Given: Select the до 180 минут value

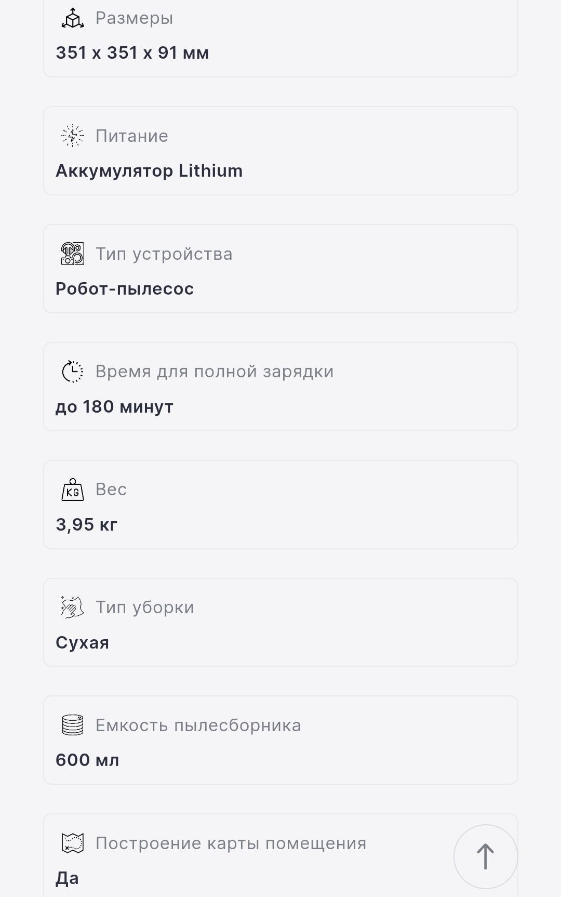Looking at the screenshot, I should coord(114,406).
